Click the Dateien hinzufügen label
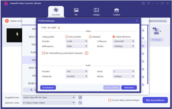Viewport: 172px width, 109px height. 16,21
